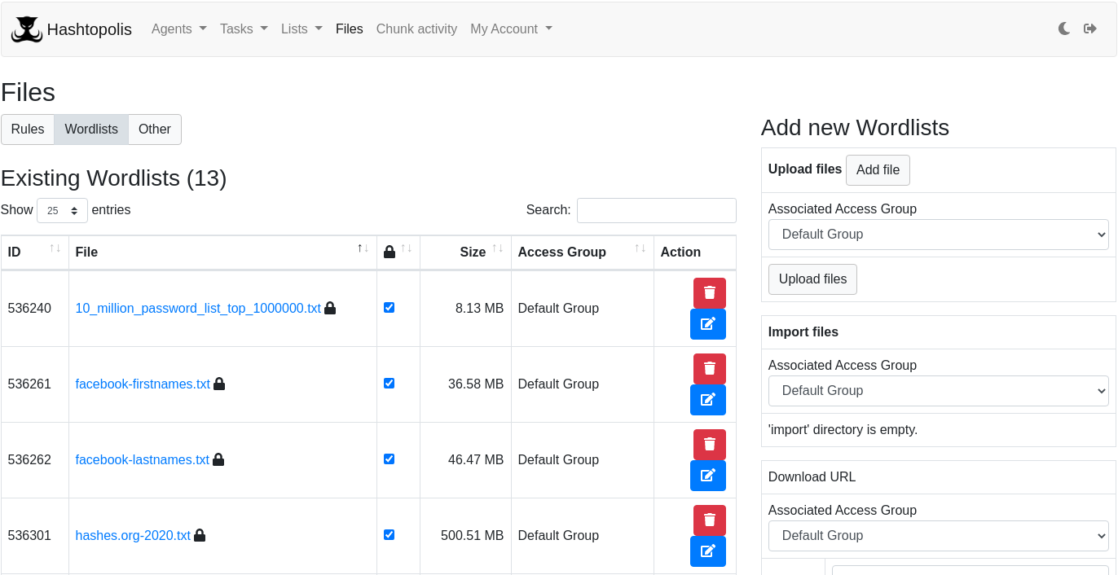The height and width of the screenshot is (575, 1118).
Task: Sort table by lock icon column
Action: coord(398,252)
